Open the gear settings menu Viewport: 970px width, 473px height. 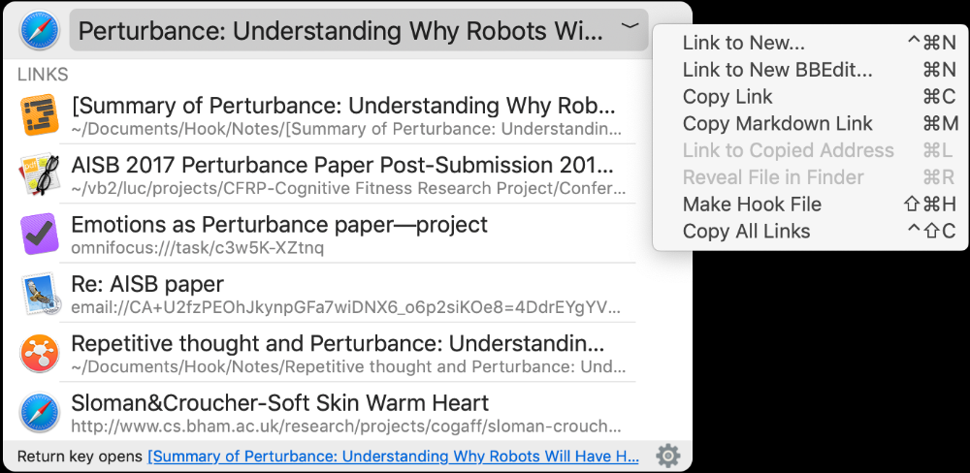(x=667, y=456)
